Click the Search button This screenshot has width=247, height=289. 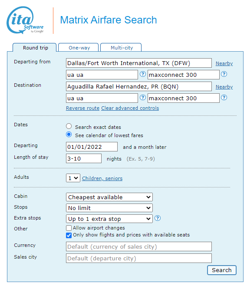click(x=222, y=270)
